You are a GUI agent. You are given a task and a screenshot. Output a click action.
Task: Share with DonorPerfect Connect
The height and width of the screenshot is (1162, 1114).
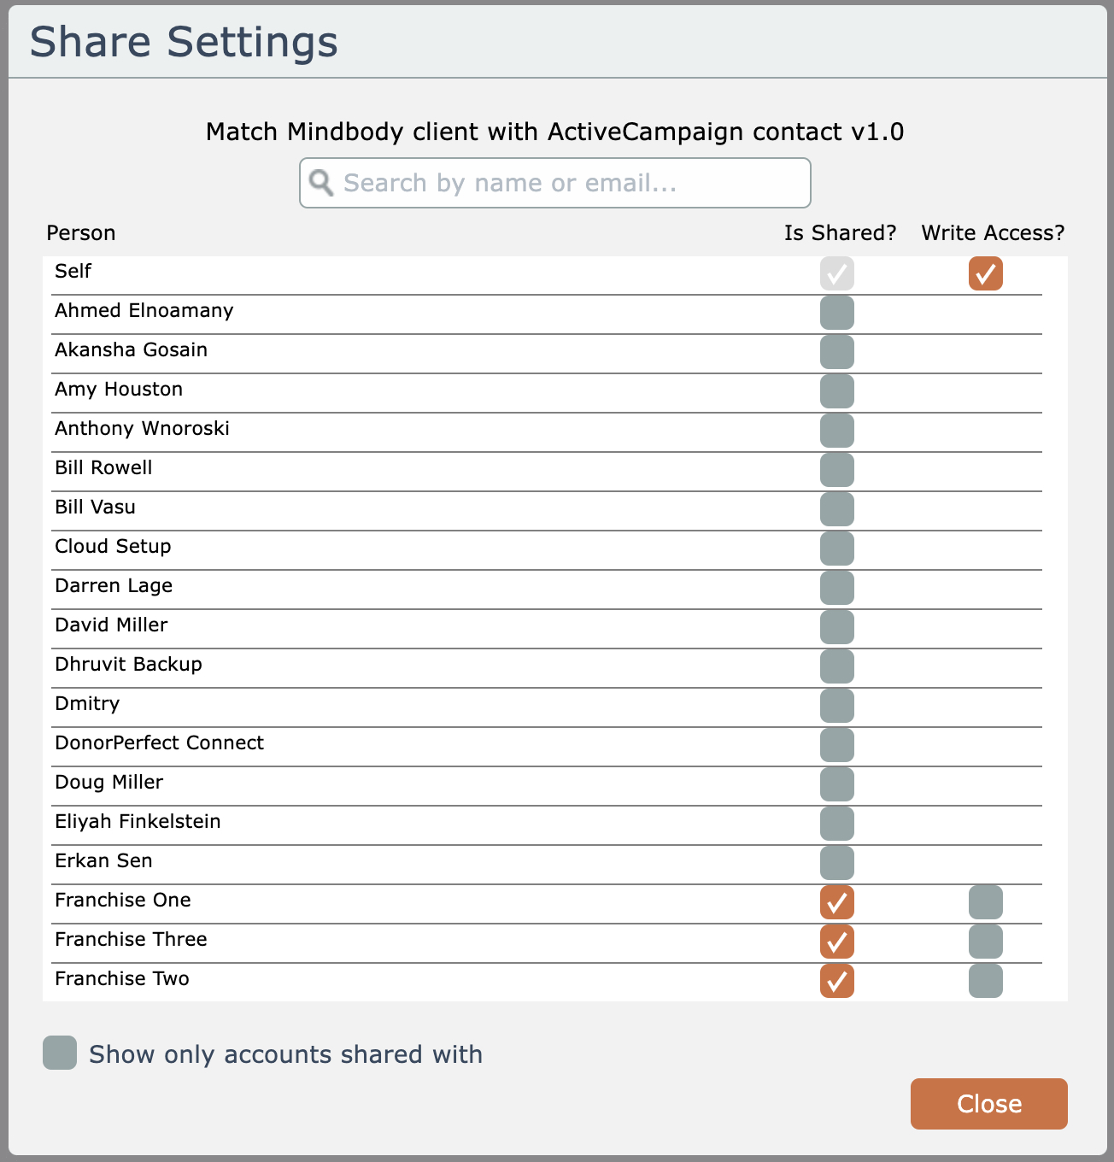[836, 745]
